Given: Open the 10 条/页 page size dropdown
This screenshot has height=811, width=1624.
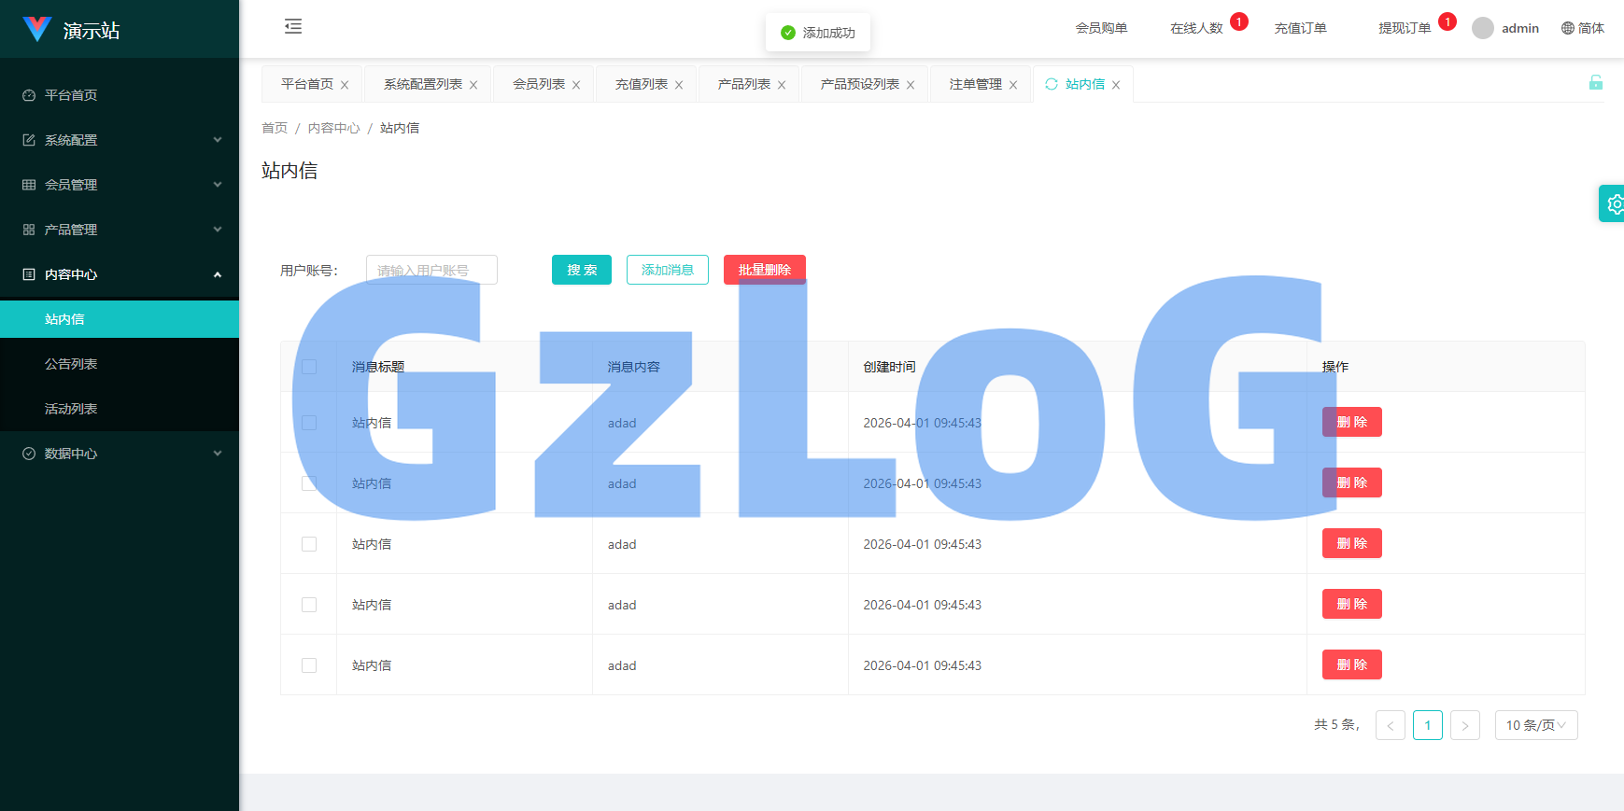Looking at the screenshot, I should [1536, 725].
